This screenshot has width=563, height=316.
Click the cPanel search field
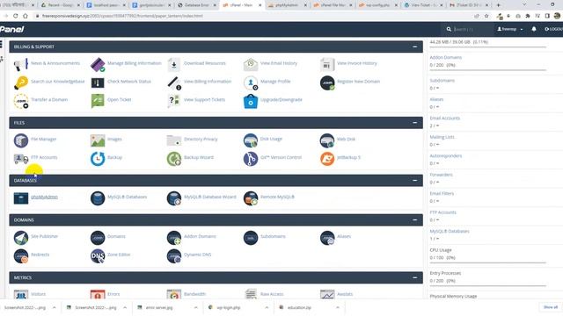(x=472, y=29)
